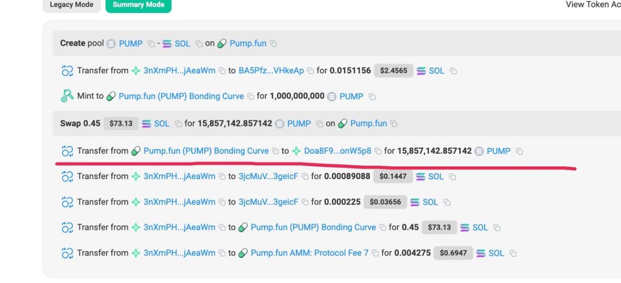This screenshot has height=283, width=621.
Task: Open the View Token Ac... link
Action: (x=593, y=5)
